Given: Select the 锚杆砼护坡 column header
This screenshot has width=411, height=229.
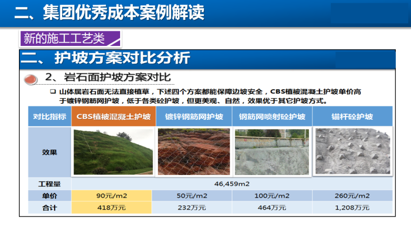Looking at the screenshot, I should coord(352,117).
